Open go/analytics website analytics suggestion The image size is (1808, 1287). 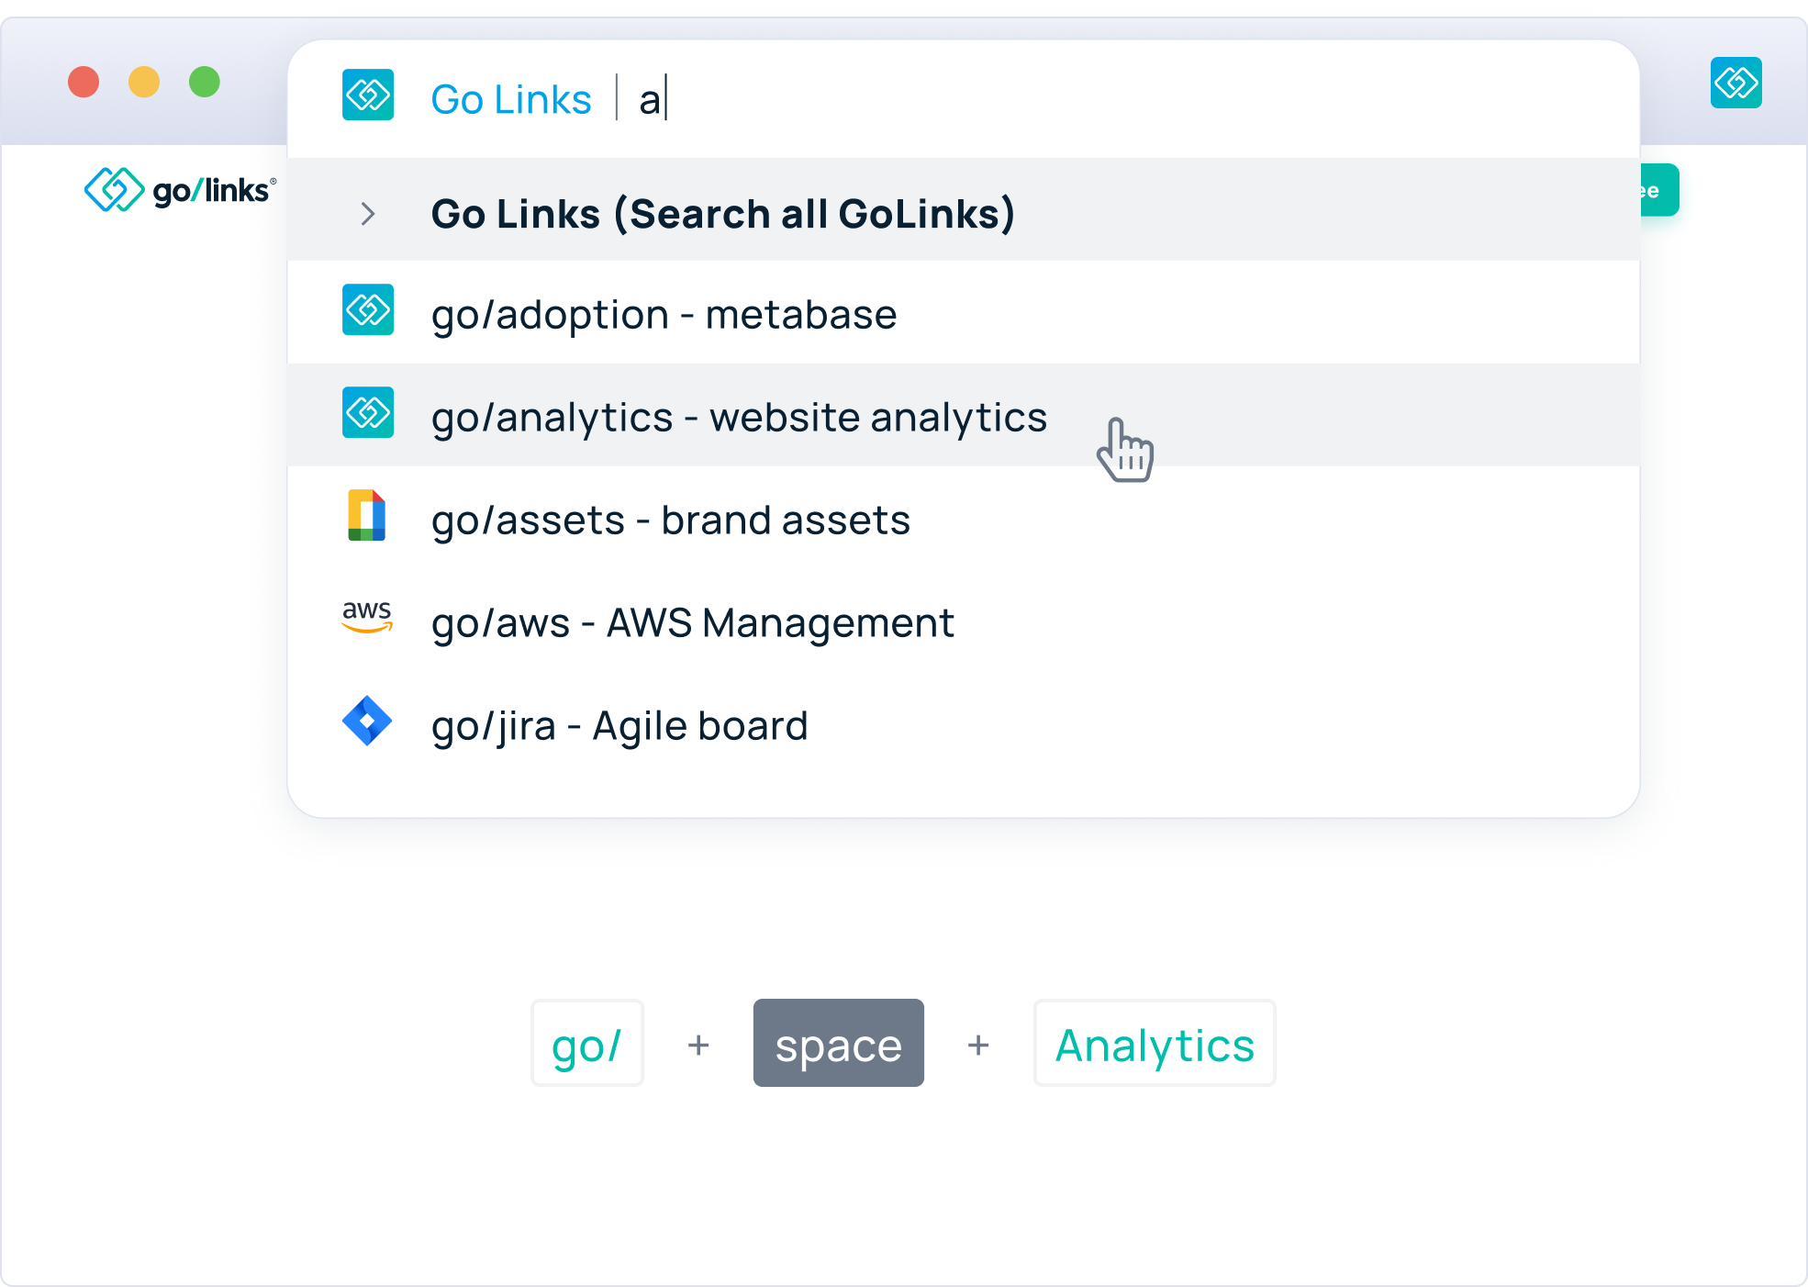point(740,416)
